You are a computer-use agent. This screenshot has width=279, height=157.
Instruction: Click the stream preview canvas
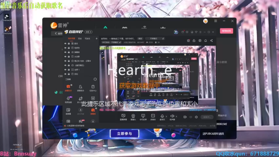158,79
